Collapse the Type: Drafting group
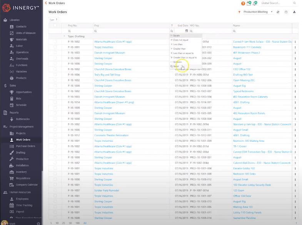Viewport: 302px width, 225px height. 64,36
